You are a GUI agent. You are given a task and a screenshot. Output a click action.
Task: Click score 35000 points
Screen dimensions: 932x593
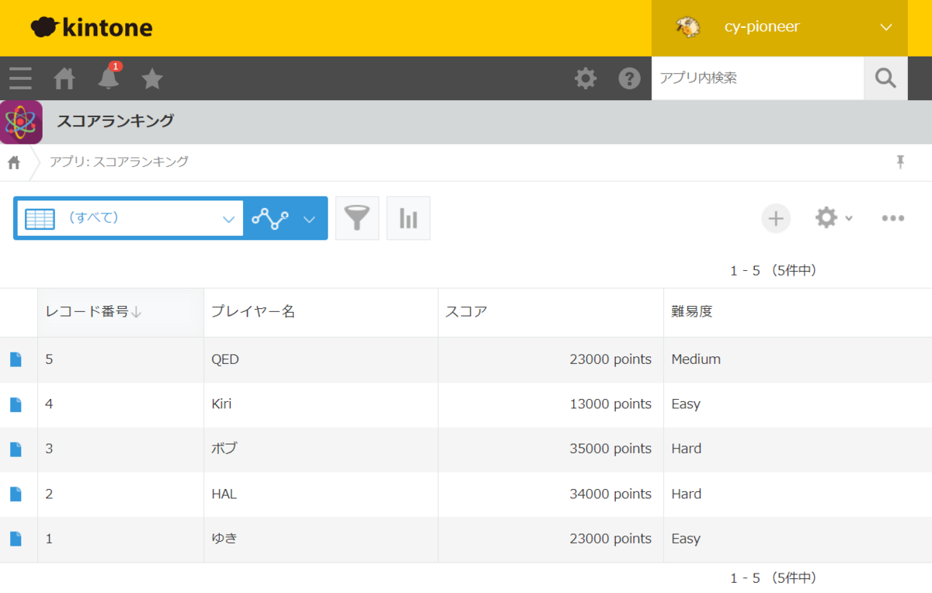tap(610, 449)
